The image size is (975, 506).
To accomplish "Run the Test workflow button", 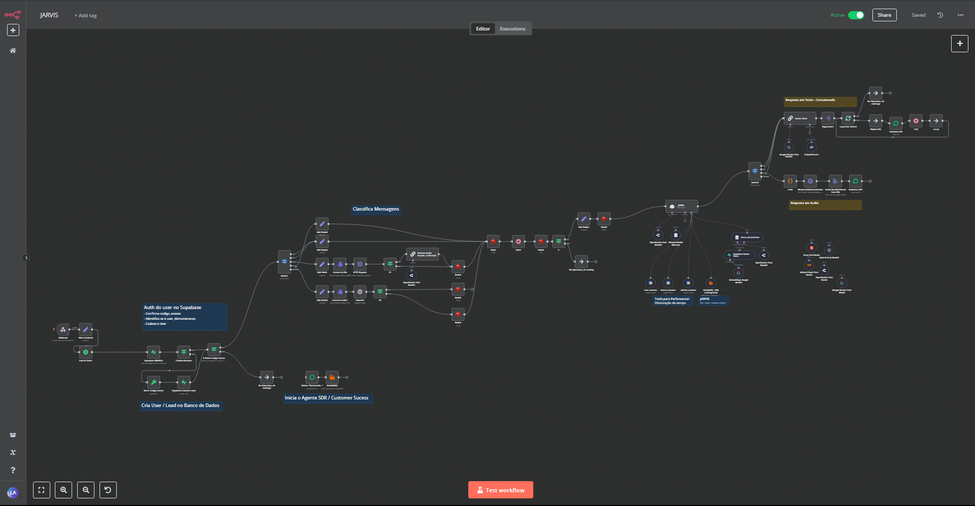I will pos(500,490).
